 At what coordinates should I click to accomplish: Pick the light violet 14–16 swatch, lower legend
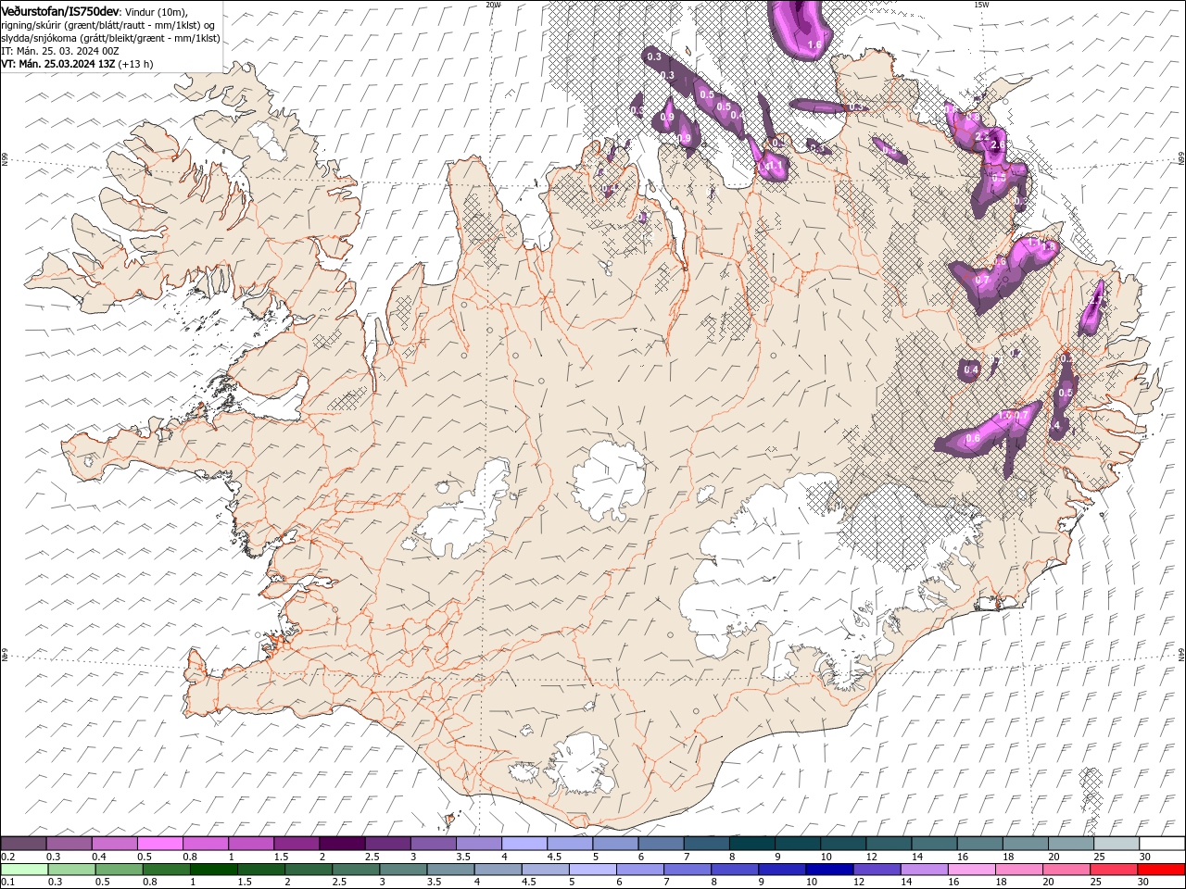pos(923,870)
